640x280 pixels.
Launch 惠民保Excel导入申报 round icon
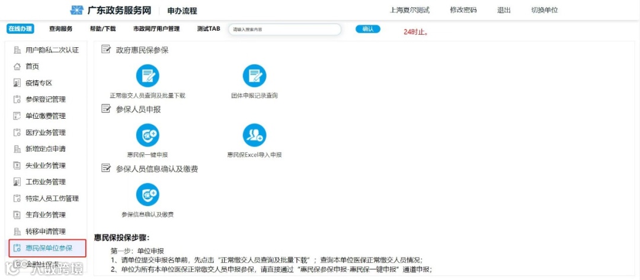[254, 135]
